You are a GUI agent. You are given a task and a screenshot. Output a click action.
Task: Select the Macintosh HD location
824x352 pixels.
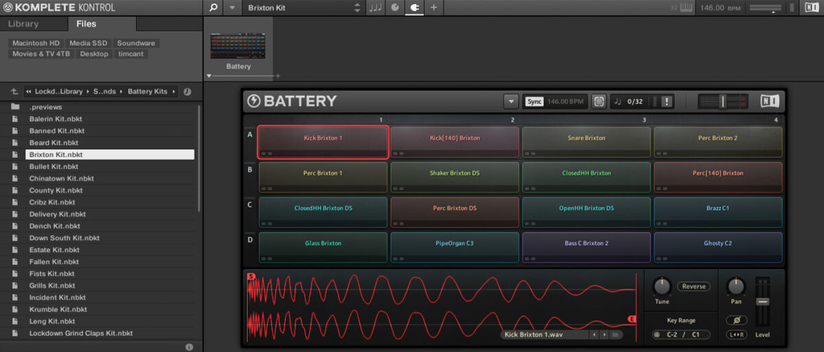pyautogui.click(x=34, y=43)
